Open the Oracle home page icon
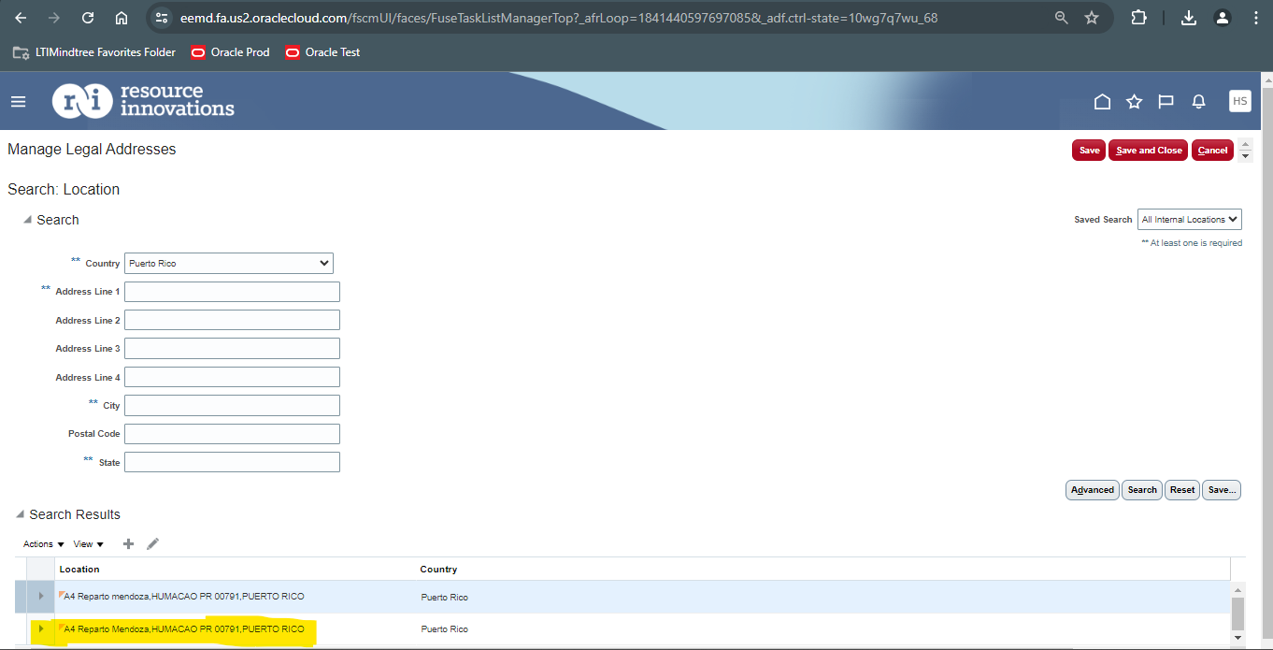Screen dimensions: 1273x650 click(1102, 101)
